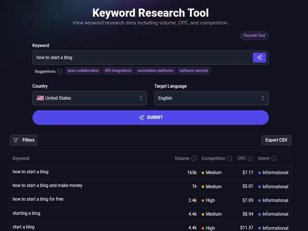308x231 pixels.
Task: Click 'how to start a blog for free' row
Action: click(151, 200)
